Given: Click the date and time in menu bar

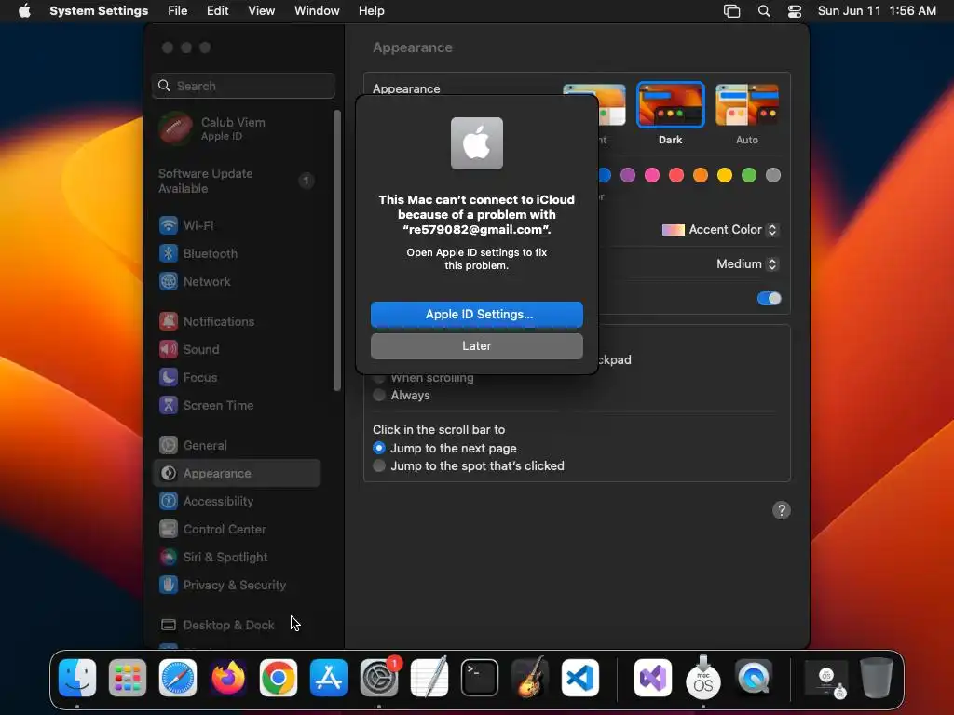Looking at the screenshot, I should pyautogui.click(x=877, y=11).
